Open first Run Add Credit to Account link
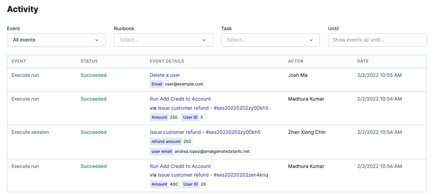Screen dimensions: 433x193 (180, 99)
